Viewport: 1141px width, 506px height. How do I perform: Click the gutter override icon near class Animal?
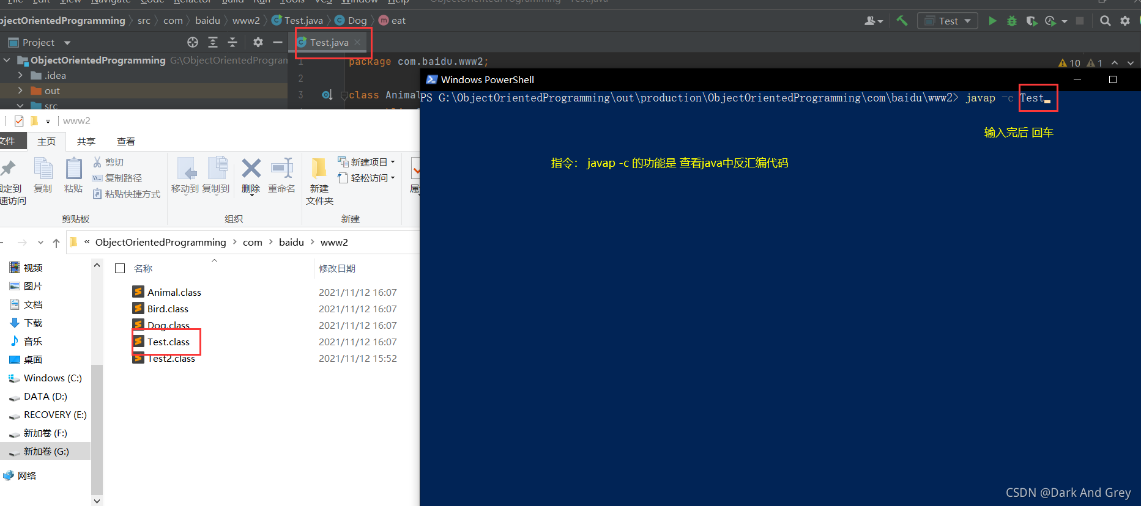click(x=327, y=95)
